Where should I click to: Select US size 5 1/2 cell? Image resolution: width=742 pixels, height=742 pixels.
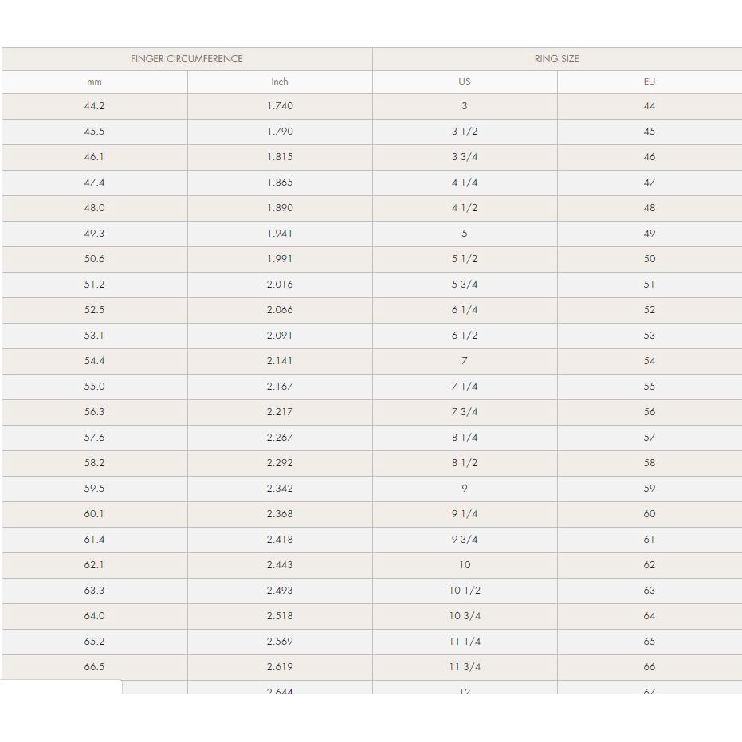click(465, 259)
